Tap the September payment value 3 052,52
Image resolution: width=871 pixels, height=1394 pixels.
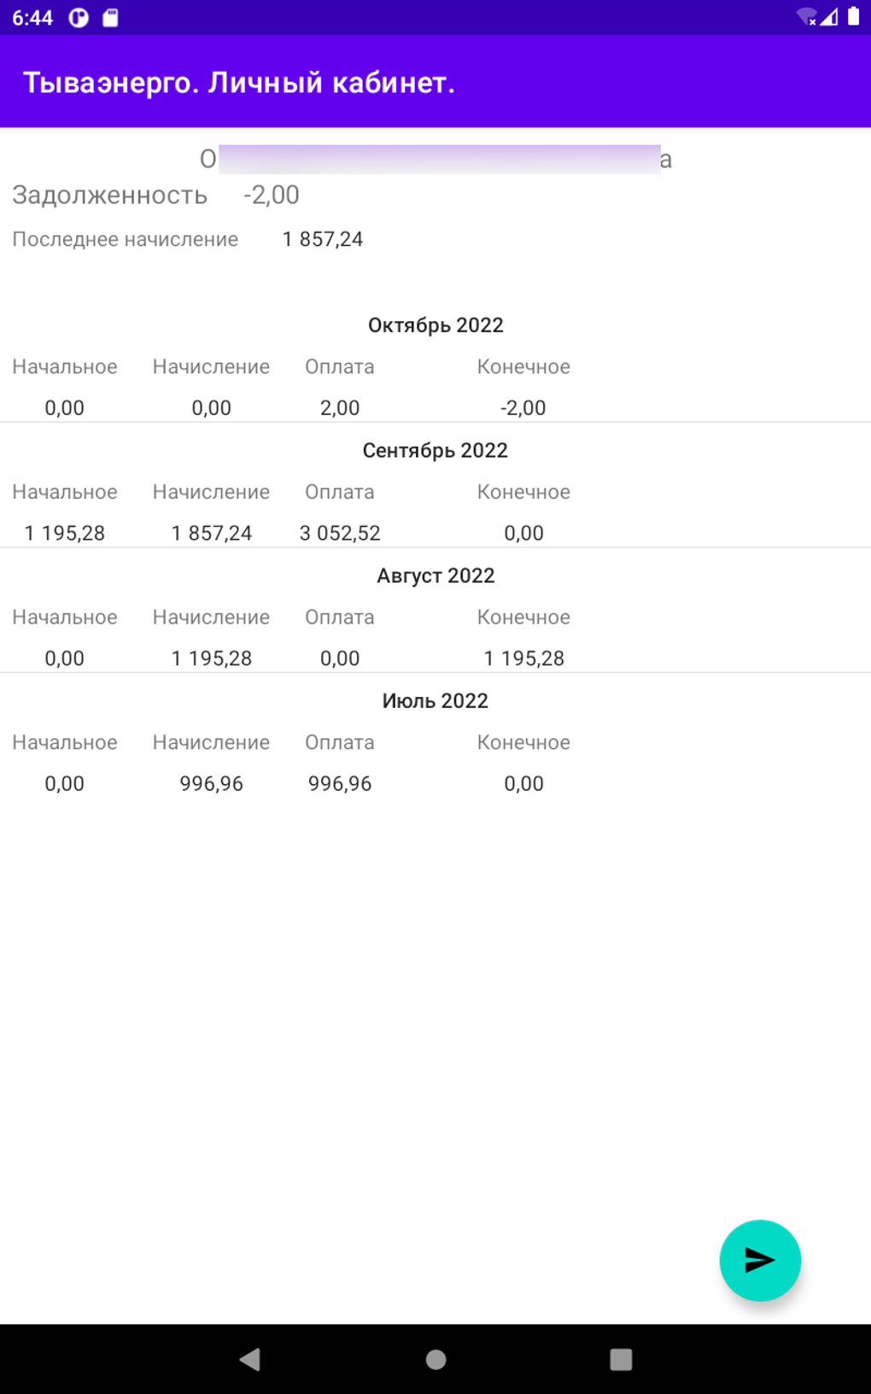pyautogui.click(x=340, y=533)
